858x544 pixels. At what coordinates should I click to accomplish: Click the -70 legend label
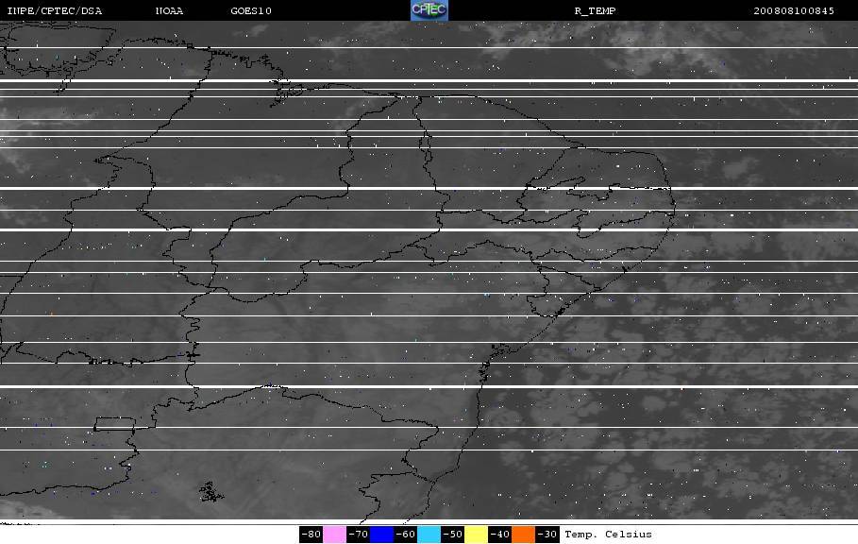(359, 535)
